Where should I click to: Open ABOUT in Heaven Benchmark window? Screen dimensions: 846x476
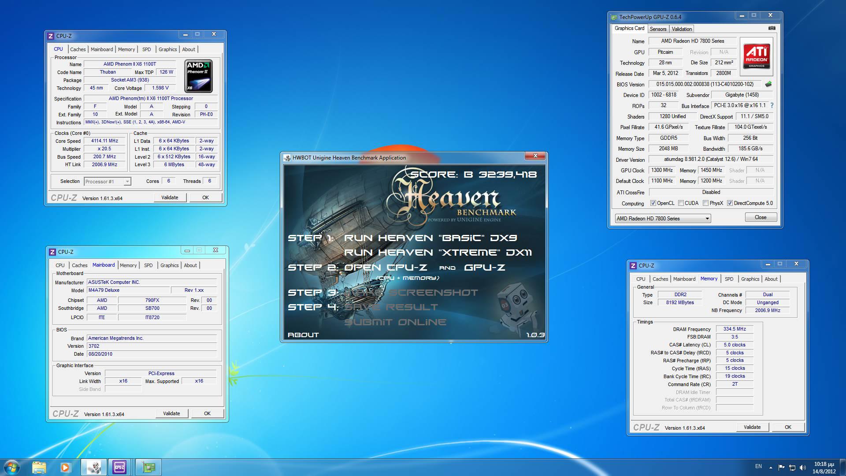click(303, 335)
